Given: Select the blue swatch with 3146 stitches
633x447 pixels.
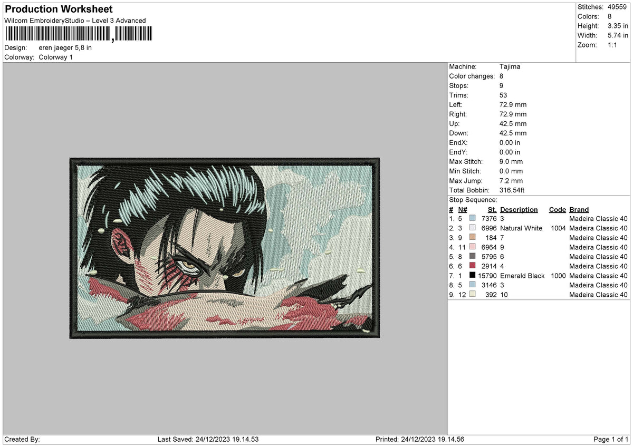Looking at the screenshot, I should coord(472,285).
